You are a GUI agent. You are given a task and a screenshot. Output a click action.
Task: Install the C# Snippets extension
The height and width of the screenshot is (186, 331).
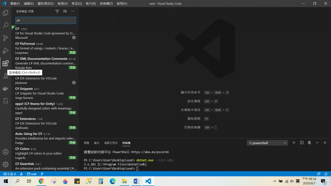(72, 98)
